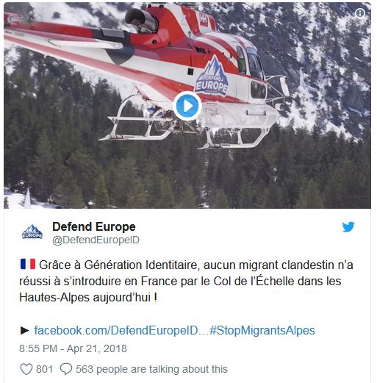
Task: Click the tweet text about Génération Identitaire
Action: pos(186,281)
